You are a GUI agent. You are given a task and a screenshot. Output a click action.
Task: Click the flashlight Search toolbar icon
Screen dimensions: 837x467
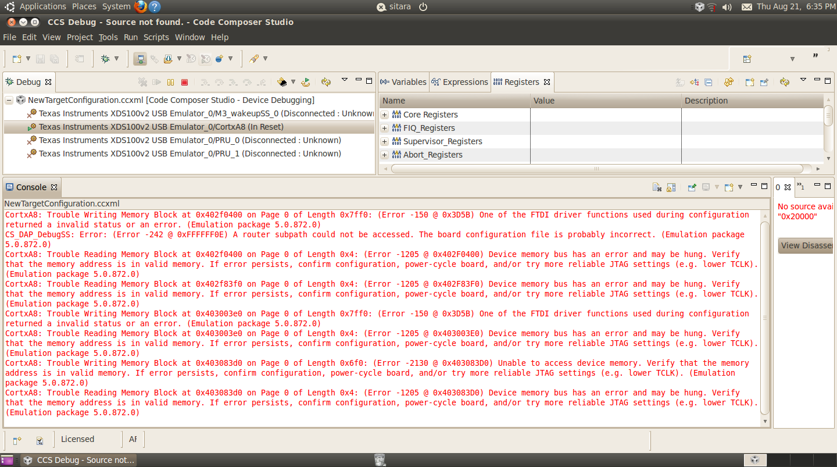point(254,59)
